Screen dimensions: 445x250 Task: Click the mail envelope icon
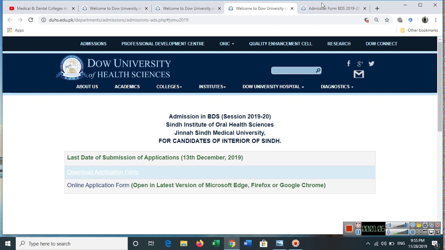(x=359, y=74)
